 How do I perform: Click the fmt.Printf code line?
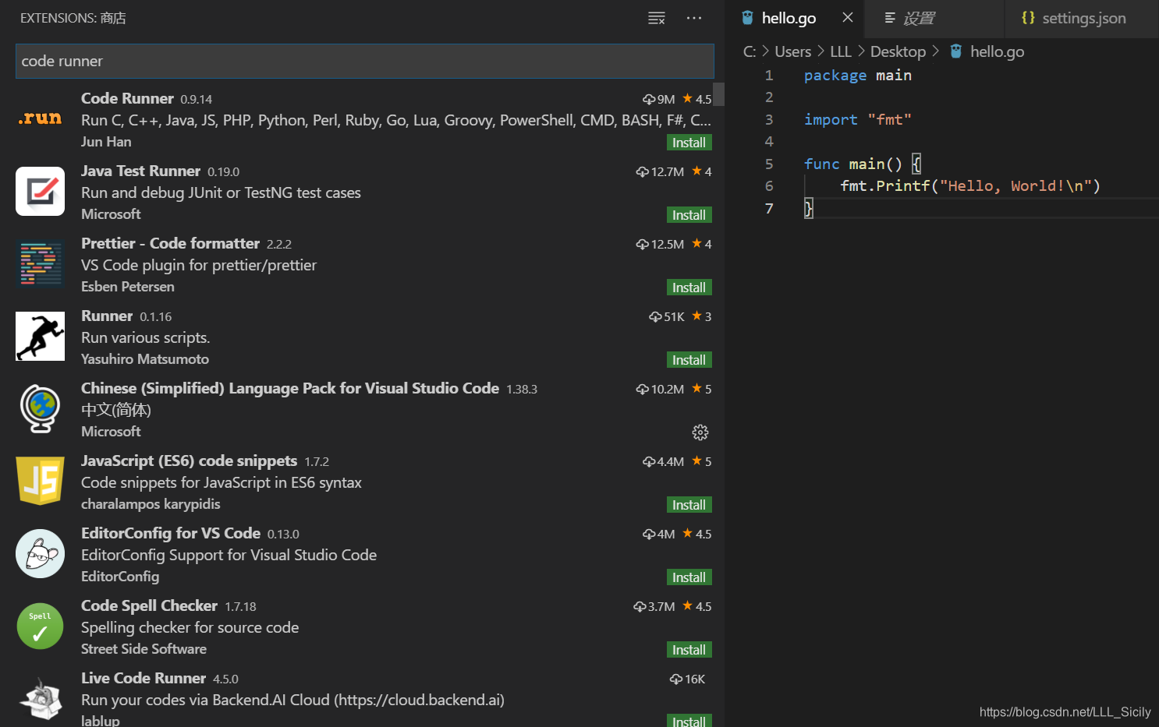click(969, 185)
